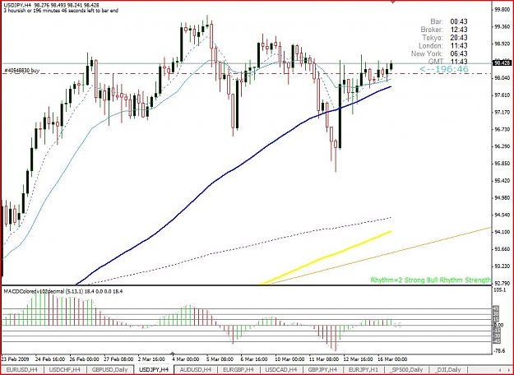Click the '16 Mar 00:00' time label
This screenshot has width=514, height=375.
point(392,359)
